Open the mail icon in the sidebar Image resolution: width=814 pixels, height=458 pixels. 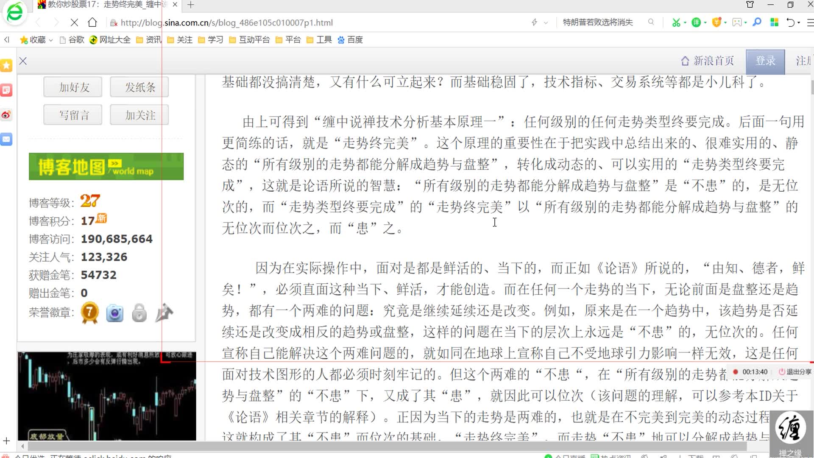(6, 139)
